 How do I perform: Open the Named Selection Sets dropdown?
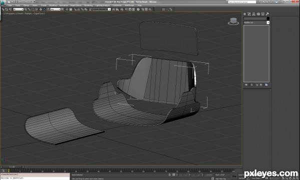101,9
